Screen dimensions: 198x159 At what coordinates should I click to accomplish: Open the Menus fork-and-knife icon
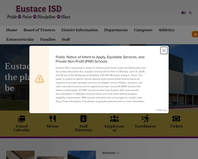(52, 119)
